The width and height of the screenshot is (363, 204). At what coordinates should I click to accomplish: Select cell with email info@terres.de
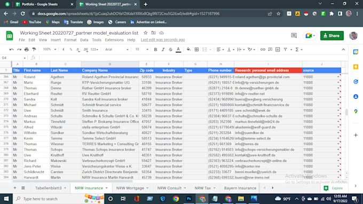click(x=268, y=144)
